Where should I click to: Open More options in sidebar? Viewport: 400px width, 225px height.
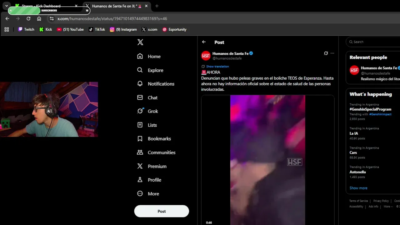pos(148,194)
